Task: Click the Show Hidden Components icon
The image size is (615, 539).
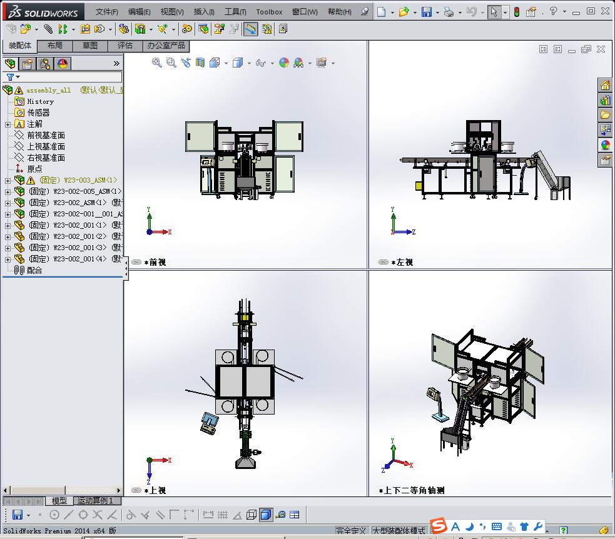Action: [x=123, y=29]
